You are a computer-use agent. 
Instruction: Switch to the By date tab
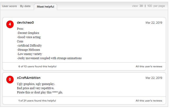[x=25, y=6]
